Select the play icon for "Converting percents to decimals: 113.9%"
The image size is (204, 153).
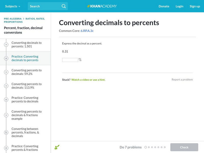pos(6,86)
